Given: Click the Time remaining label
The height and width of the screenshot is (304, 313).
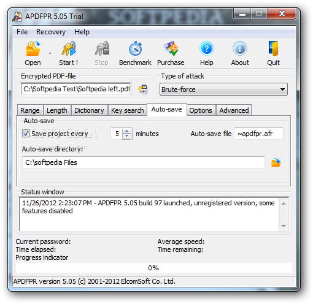Looking at the screenshot, I should [180, 249].
